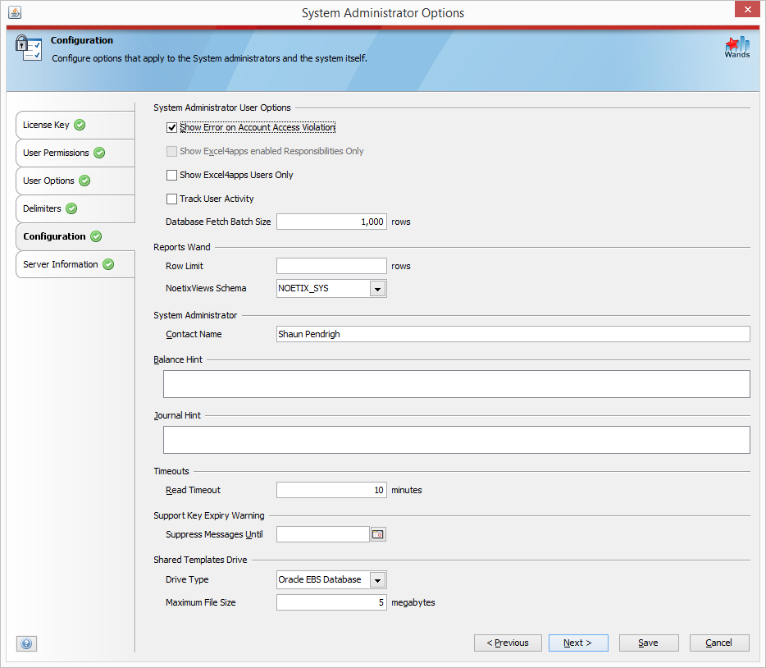The width and height of the screenshot is (766, 668).
Task: Expand the Drive Type dropdown arrow
Action: point(377,580)
